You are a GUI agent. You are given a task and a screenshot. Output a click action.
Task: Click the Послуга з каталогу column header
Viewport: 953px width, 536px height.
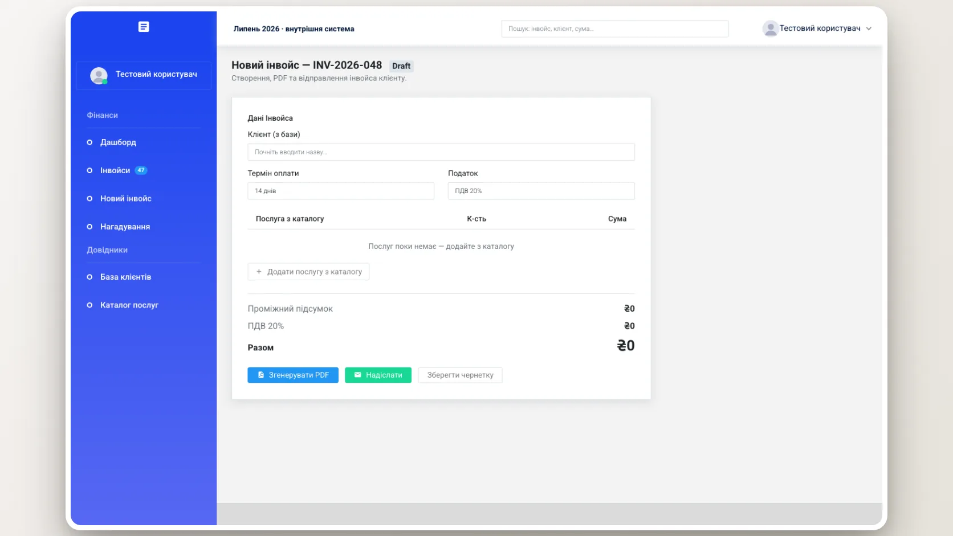pos(290,219)
